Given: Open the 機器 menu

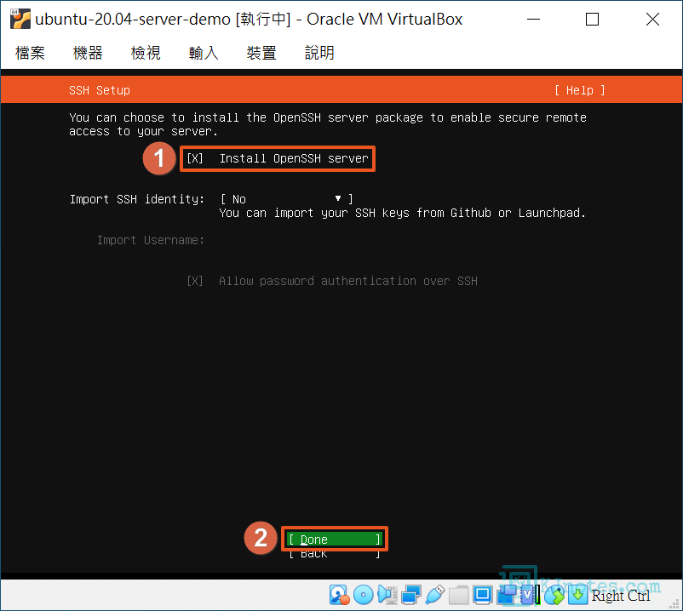Looking at the screenshot, I should click(88, 53).
